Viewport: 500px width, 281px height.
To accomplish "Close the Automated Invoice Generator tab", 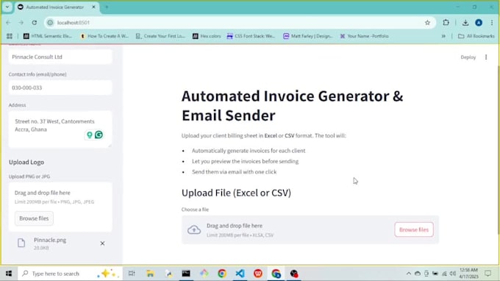I will 93,7.
